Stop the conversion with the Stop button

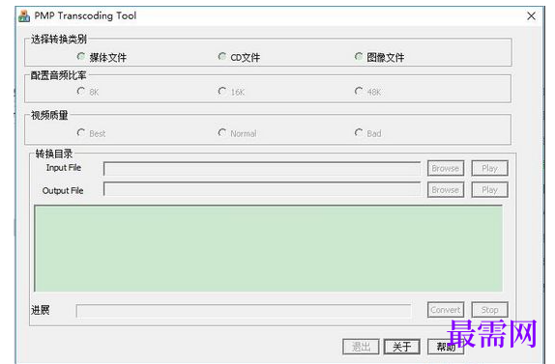tap(490, 310)
